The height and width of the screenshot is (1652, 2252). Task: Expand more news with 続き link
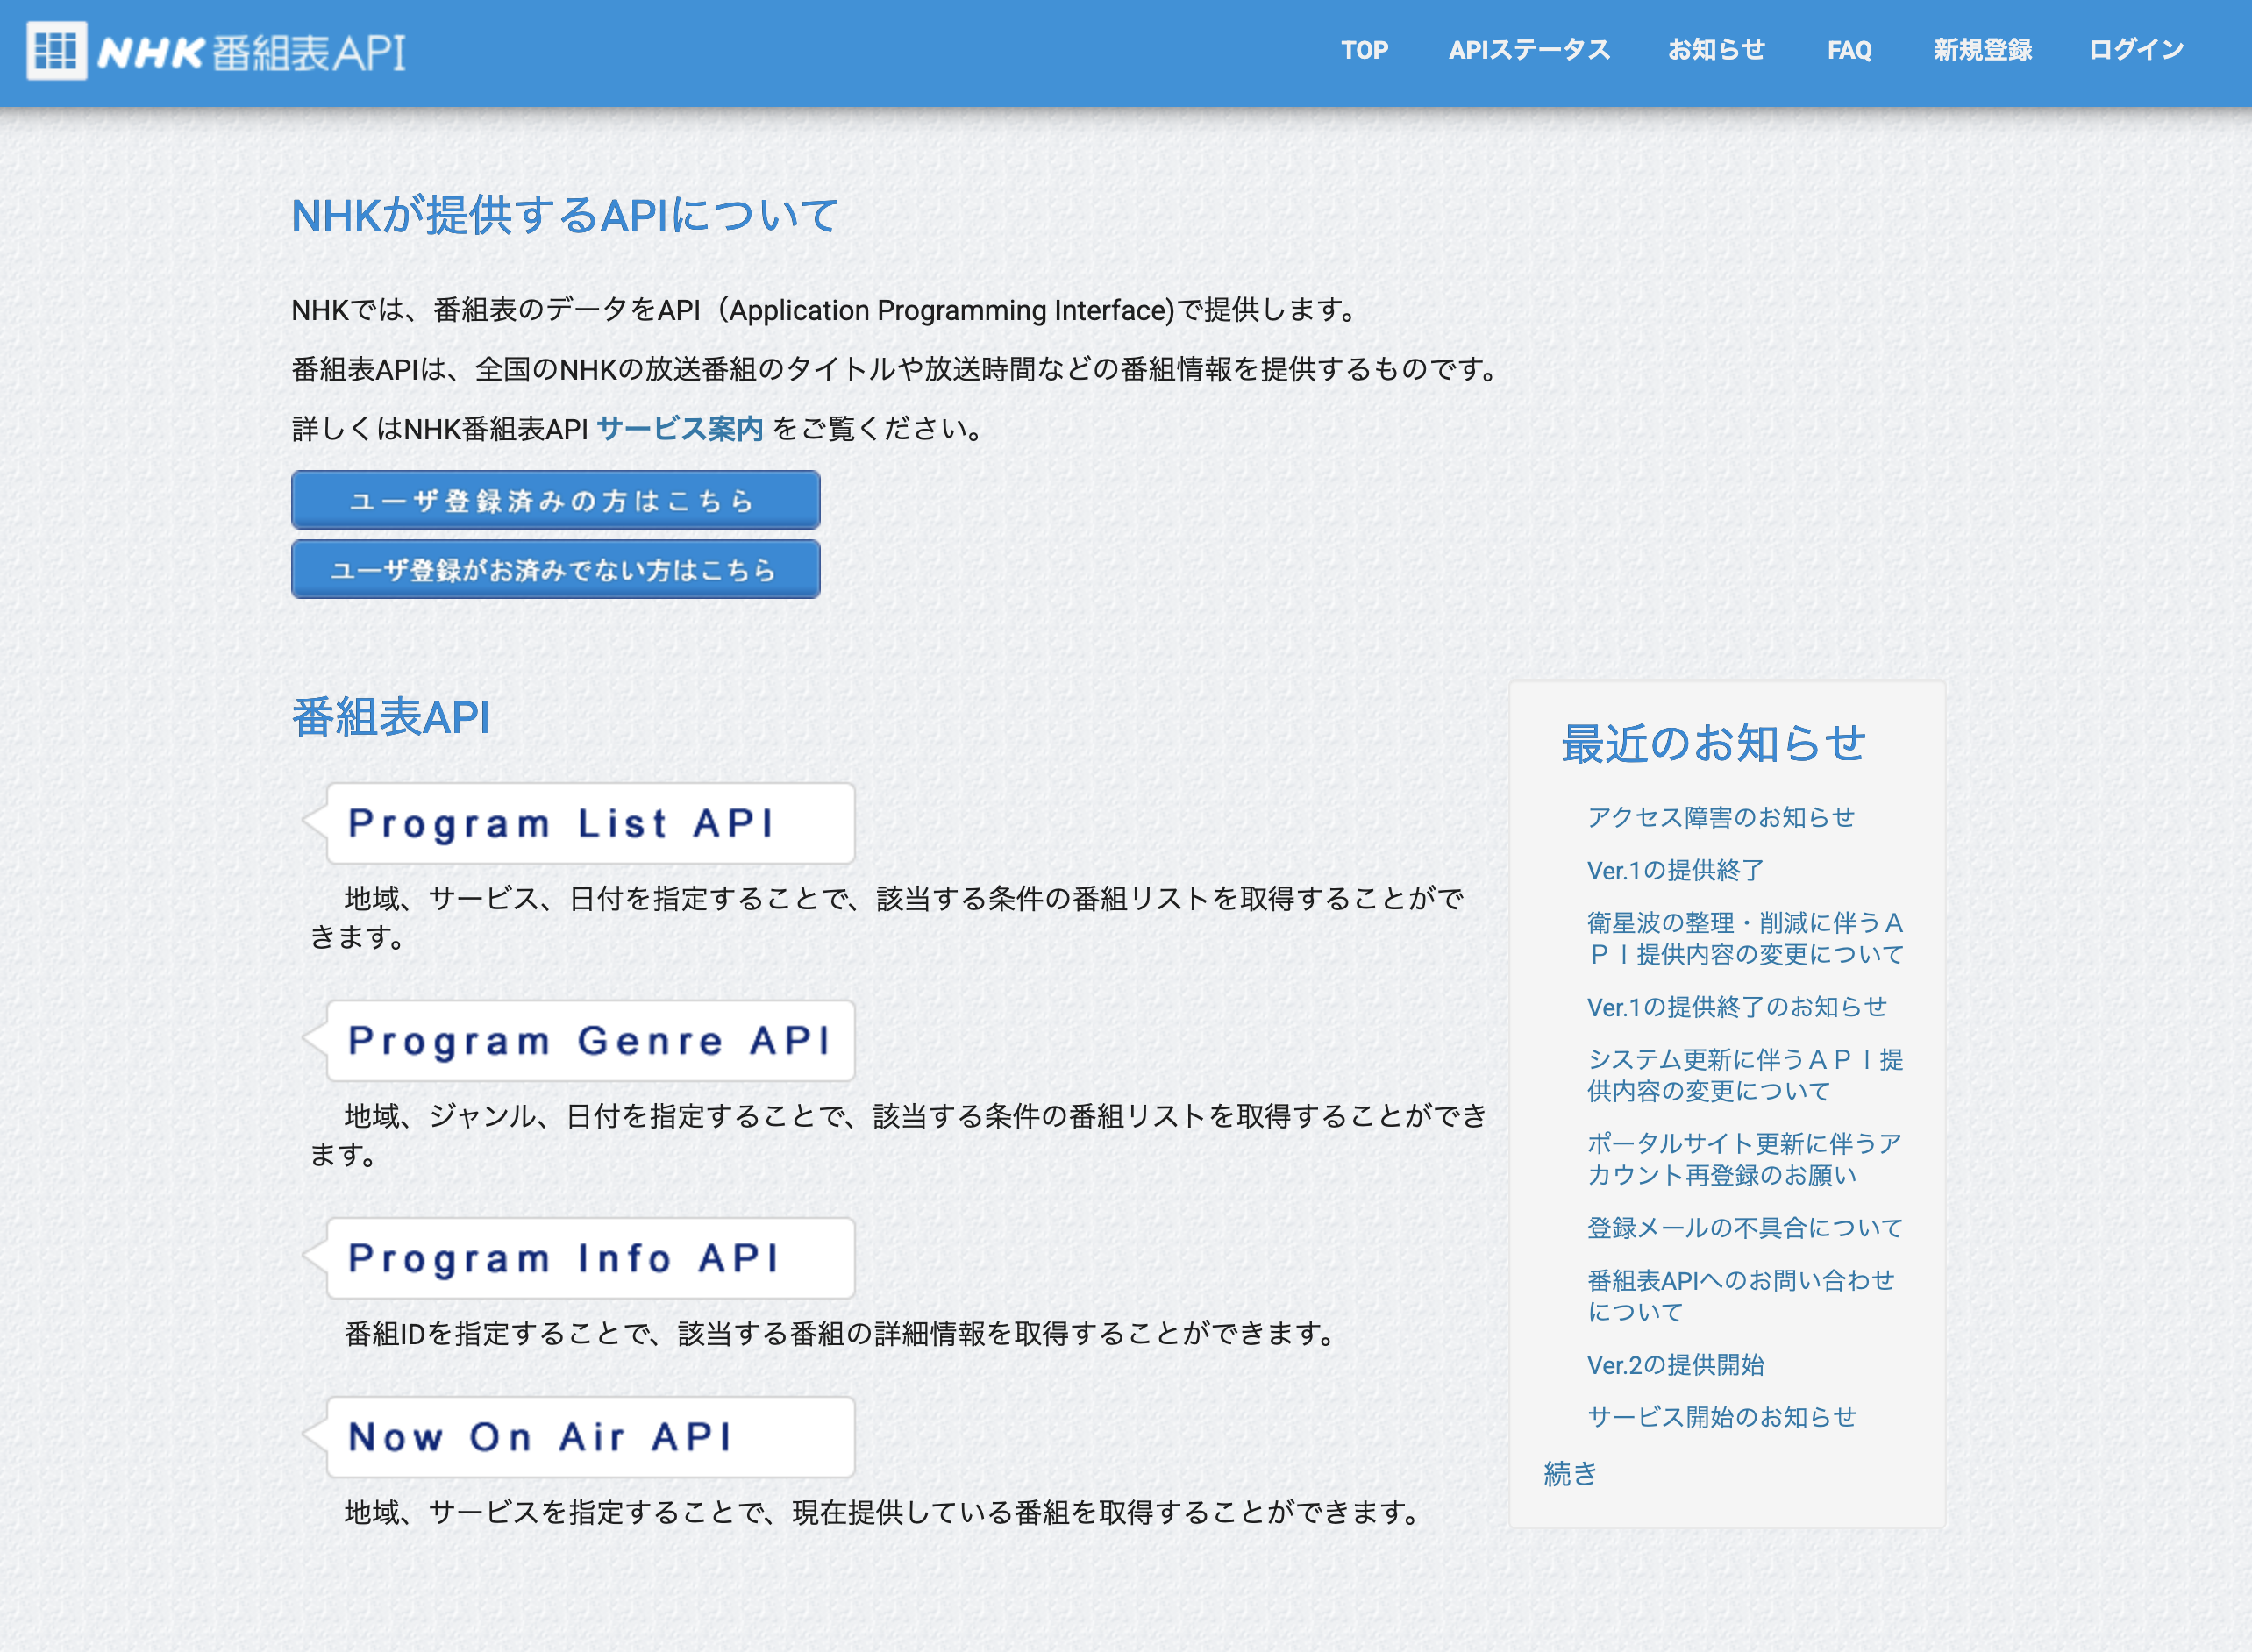click(1569, 1474)
